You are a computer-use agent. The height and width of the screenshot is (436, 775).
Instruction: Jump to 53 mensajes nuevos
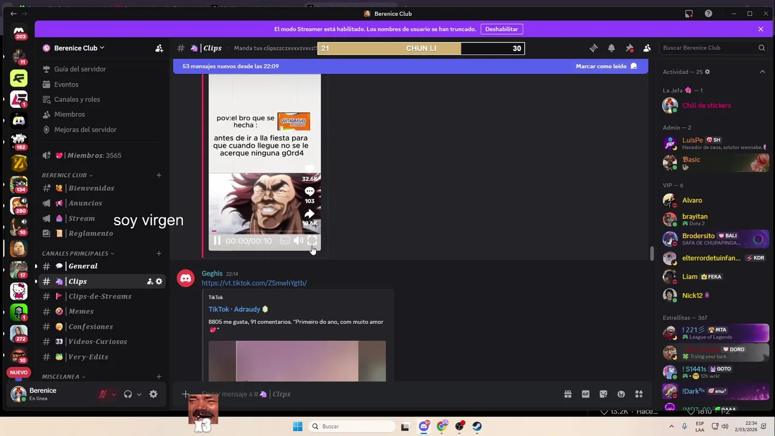[231, 66]
